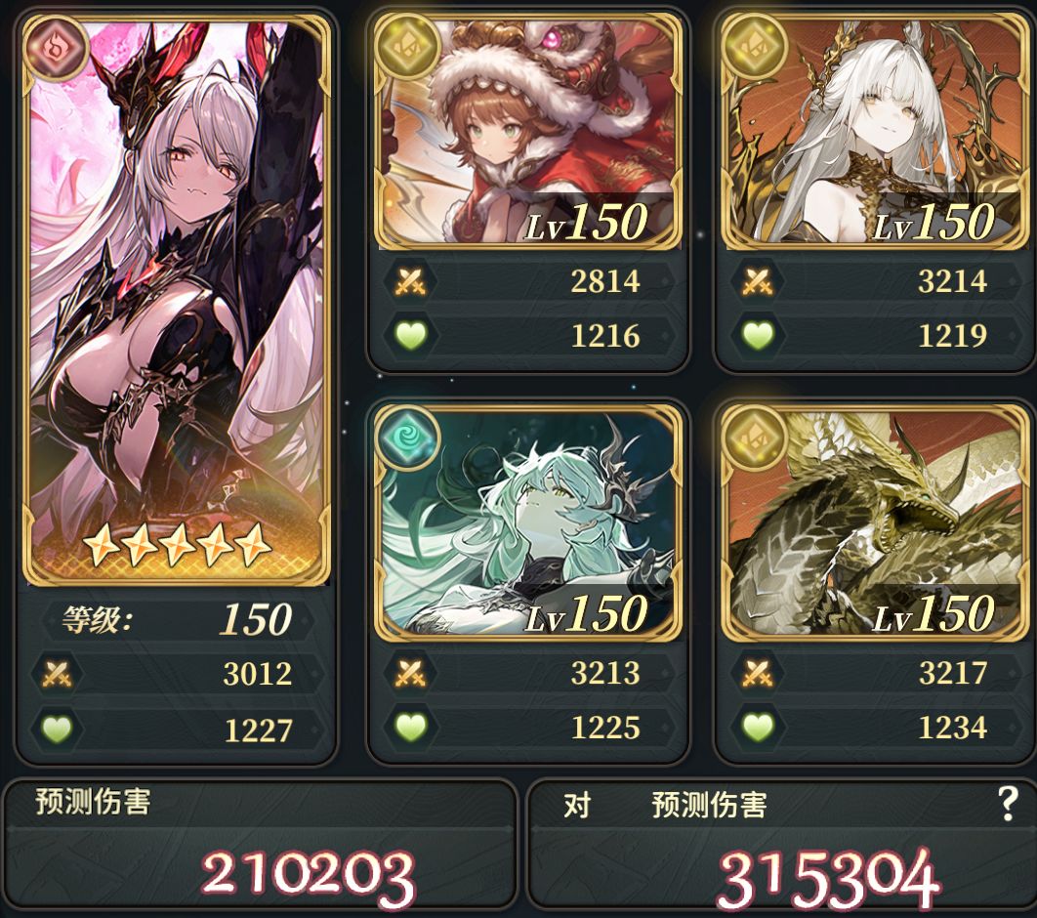Click the green heart HP icon beside 1227
Image resolution: width=1037 pixels, height=918 pixels.
57,730
